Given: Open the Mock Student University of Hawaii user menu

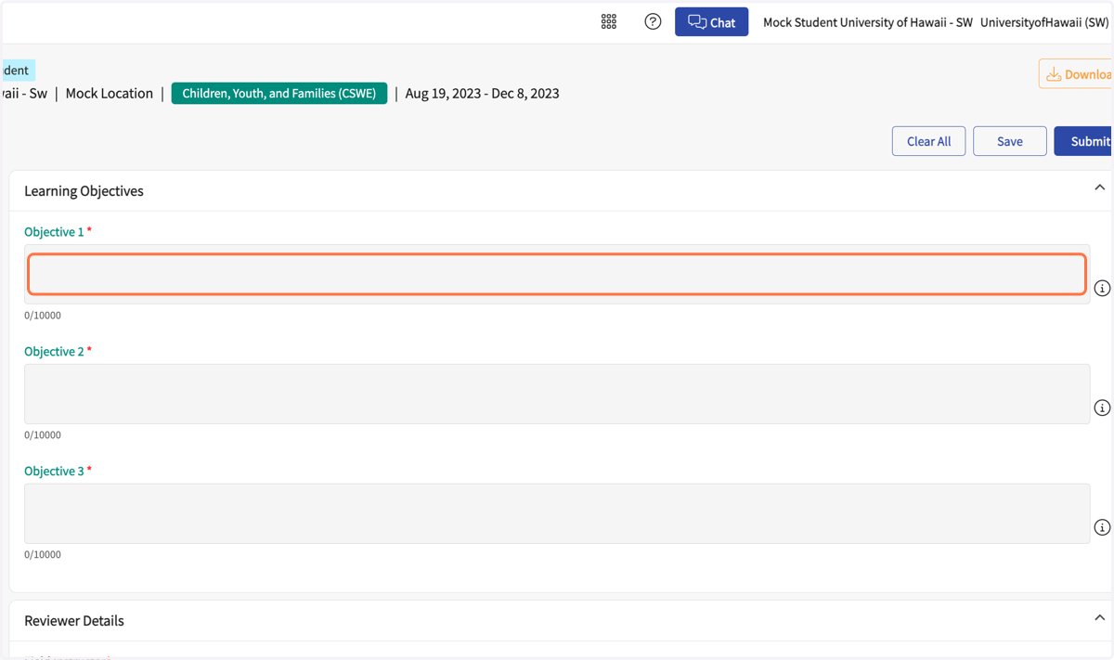Looking at the screenshot, I should [x=868, y=22].
